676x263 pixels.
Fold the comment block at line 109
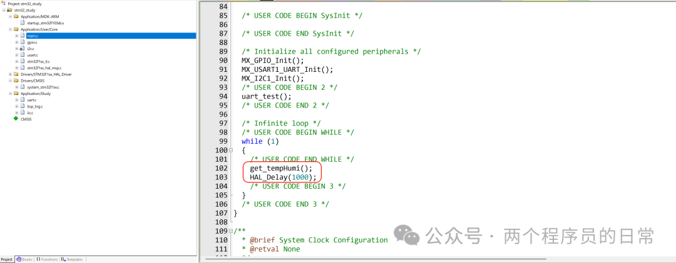coord(231,231)
